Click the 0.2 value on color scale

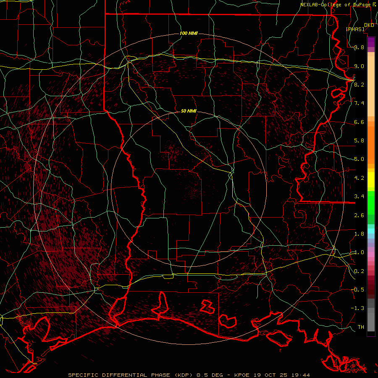coord(359,271)
